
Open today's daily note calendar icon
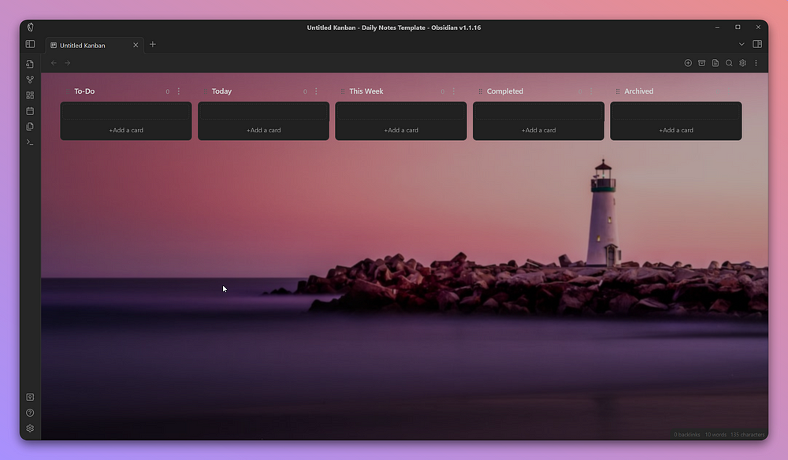pyautogui.click(x=29, y=110)
